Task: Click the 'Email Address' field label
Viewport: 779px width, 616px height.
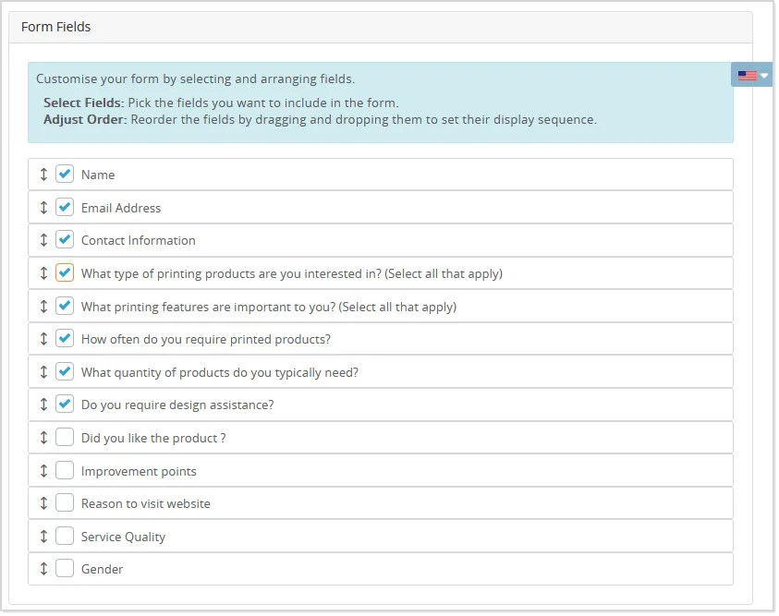Action: click(x=121, y=208)
